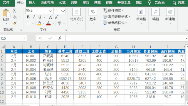Click inside the formula bar

(x=125, y=38)
